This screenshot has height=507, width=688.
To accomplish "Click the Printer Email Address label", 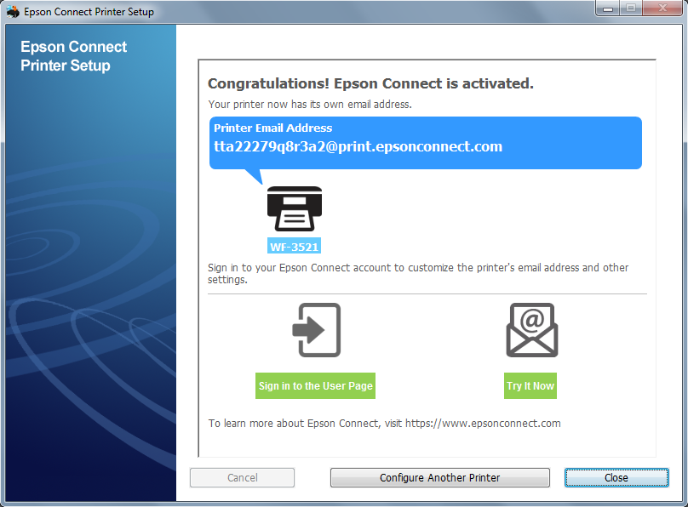I will click(272, 128).
